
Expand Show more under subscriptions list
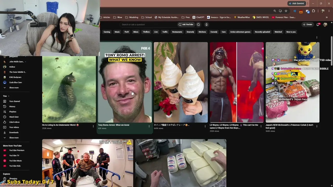tap(14, 88)
